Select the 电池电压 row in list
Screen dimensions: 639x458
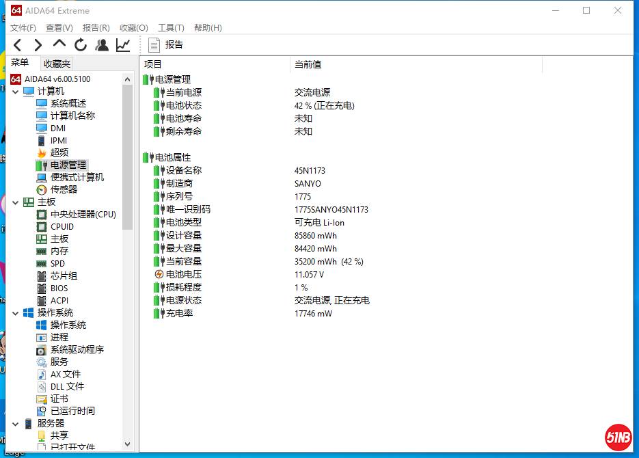click(x=184, y=274)
